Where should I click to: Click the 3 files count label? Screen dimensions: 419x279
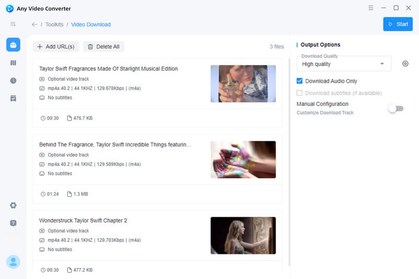[277, 47]
